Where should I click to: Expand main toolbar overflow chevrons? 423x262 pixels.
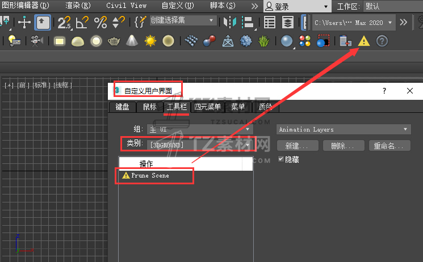(x=404, y=22)
